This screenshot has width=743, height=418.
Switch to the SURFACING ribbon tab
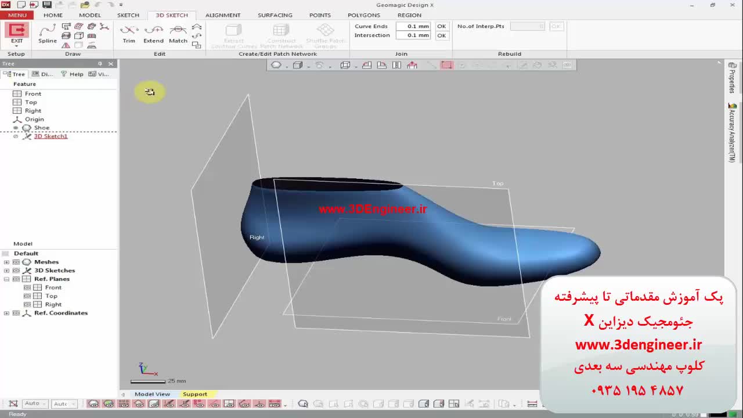275,15
